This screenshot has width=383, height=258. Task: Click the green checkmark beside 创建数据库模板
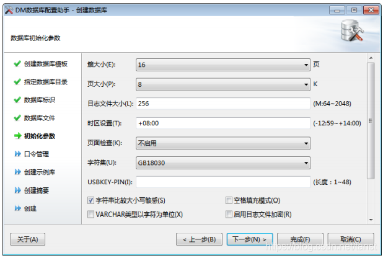(x=17, y=64)
